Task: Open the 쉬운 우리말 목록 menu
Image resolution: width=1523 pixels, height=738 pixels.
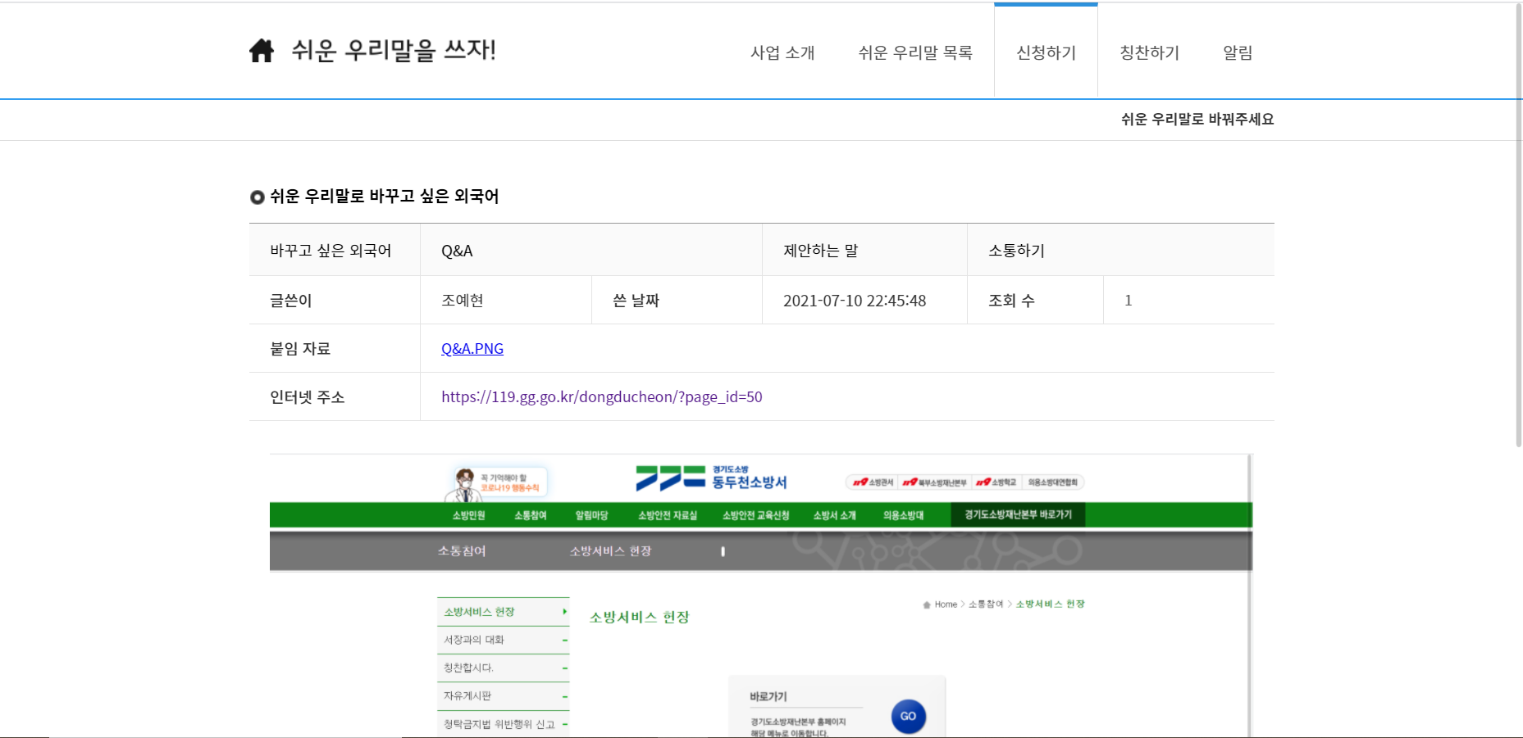Action: coord(915,52)
